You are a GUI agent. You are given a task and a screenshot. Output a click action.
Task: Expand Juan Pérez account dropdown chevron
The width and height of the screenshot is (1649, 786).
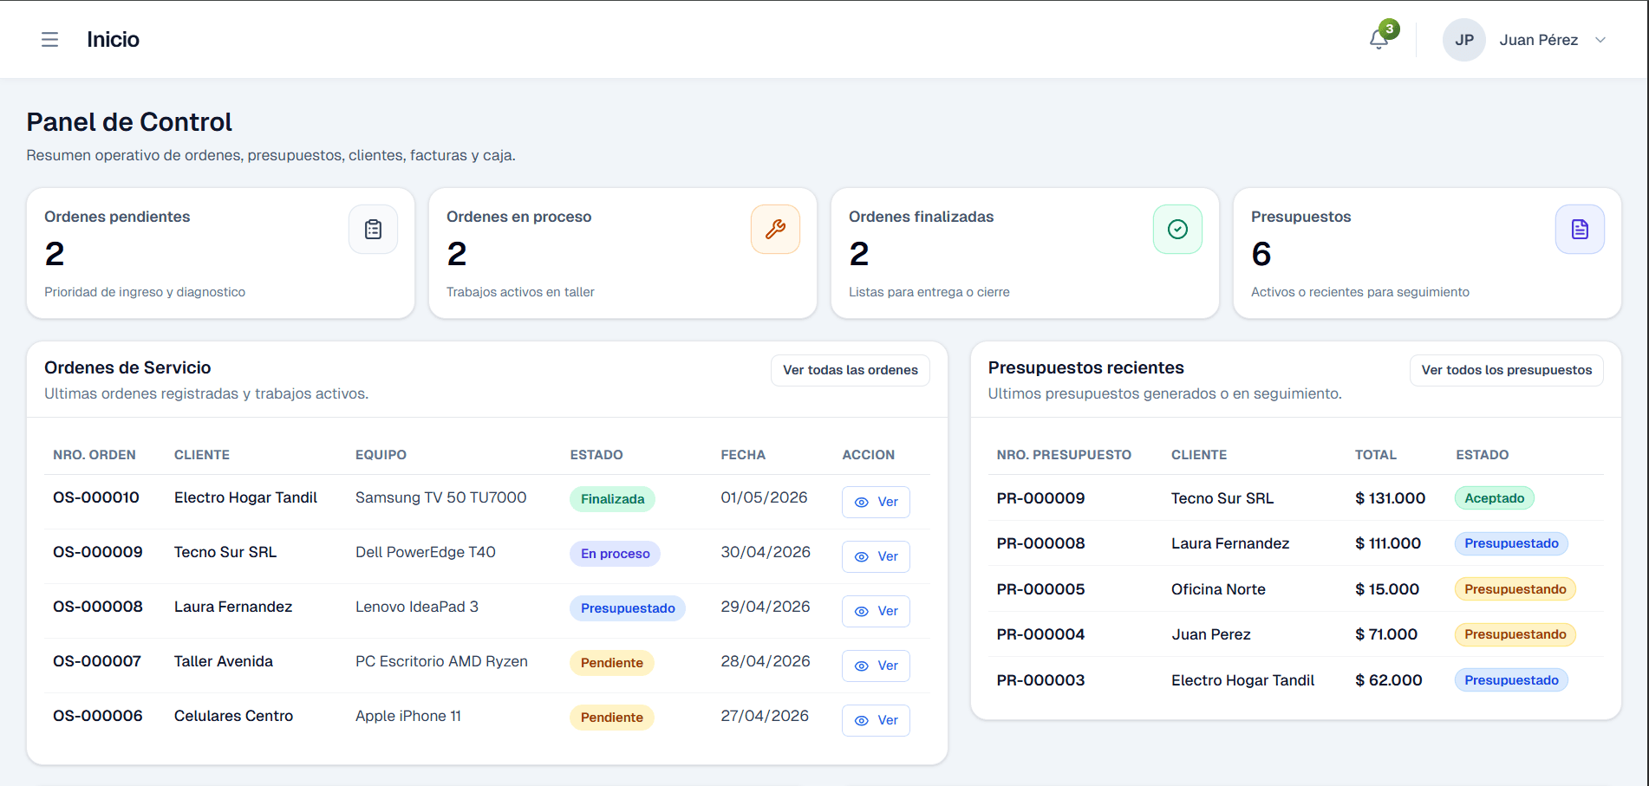pos(1600,40)
